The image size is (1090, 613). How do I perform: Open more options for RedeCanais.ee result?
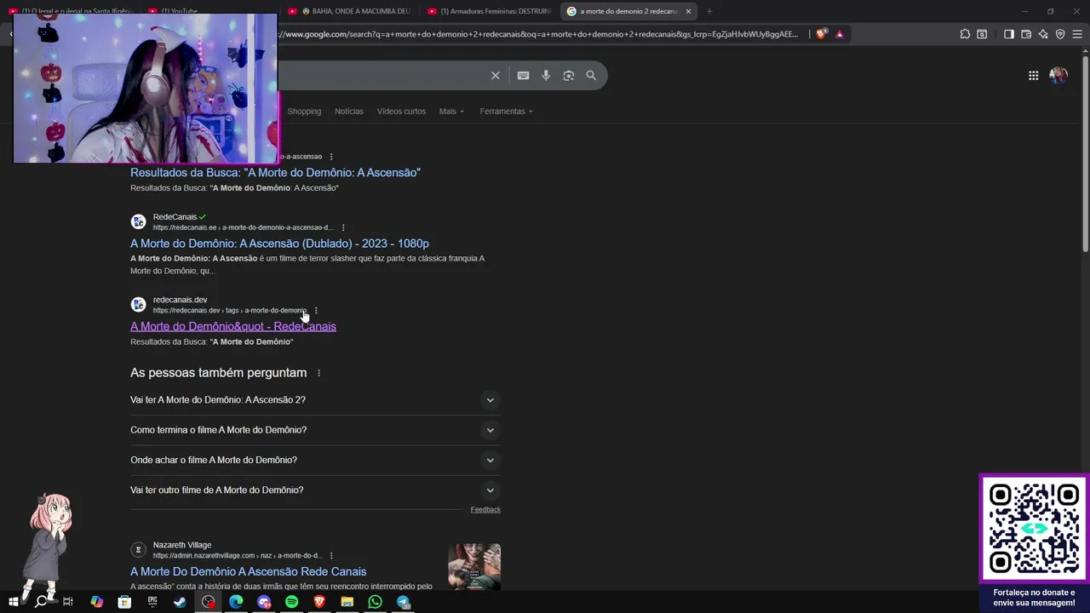343,227
